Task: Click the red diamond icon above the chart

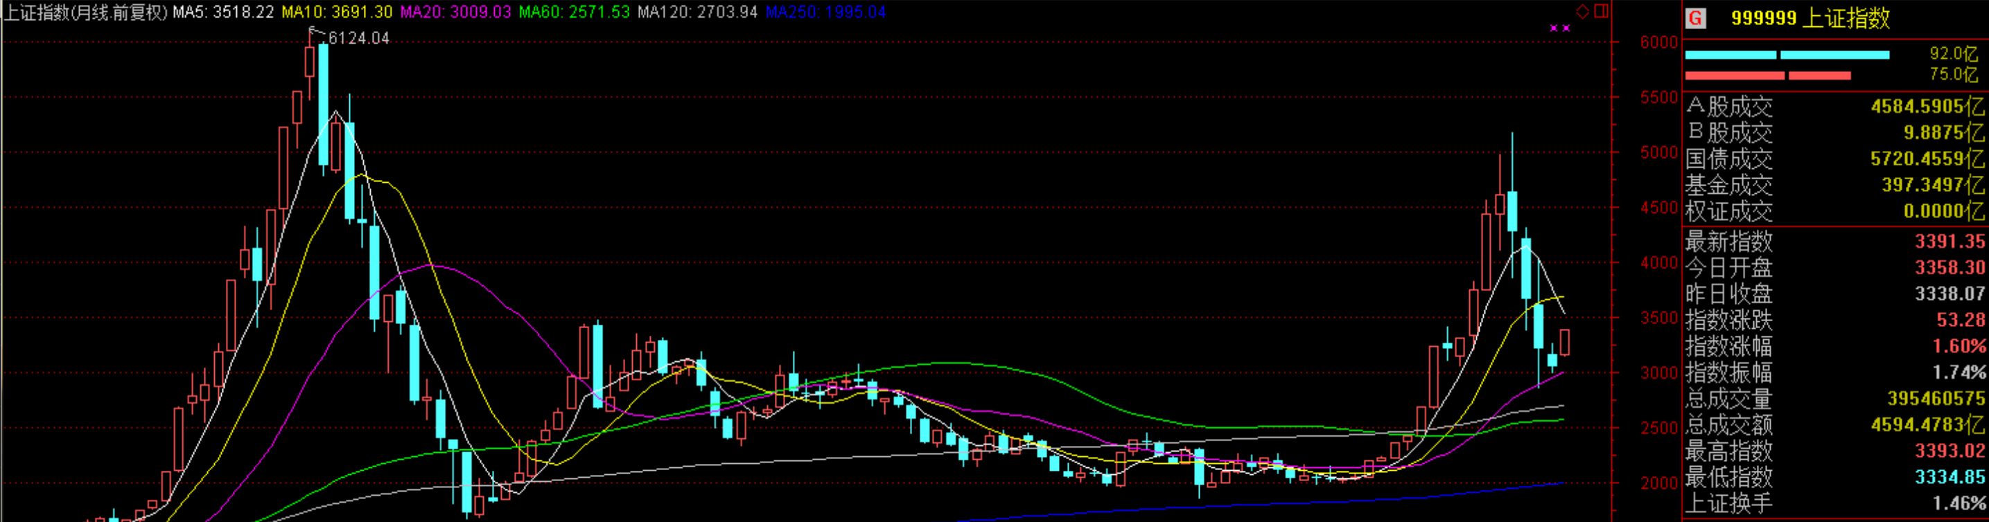Action: (x=1582, y=11)
